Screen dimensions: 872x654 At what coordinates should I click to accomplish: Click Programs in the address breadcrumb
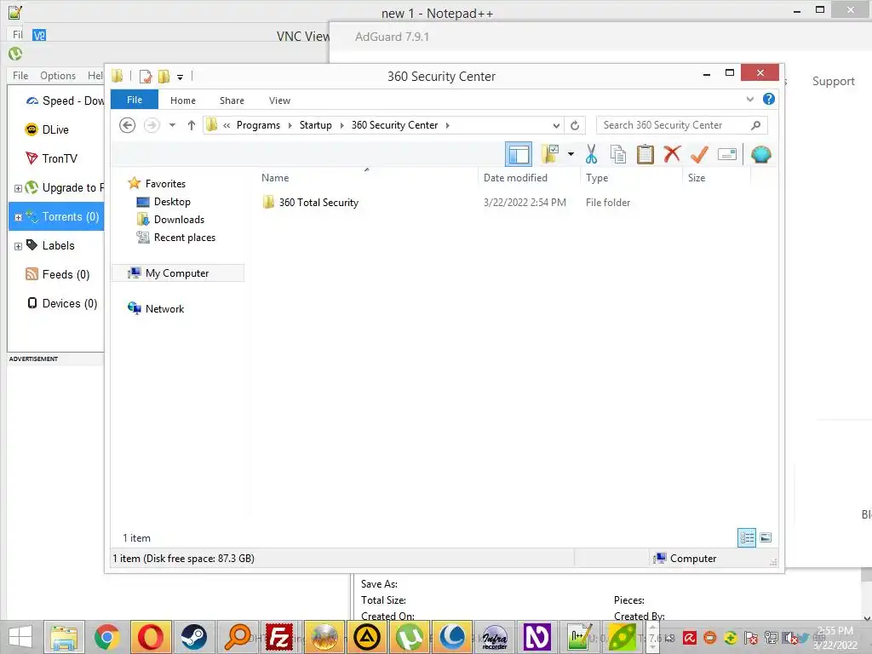[x=258, y=125]
